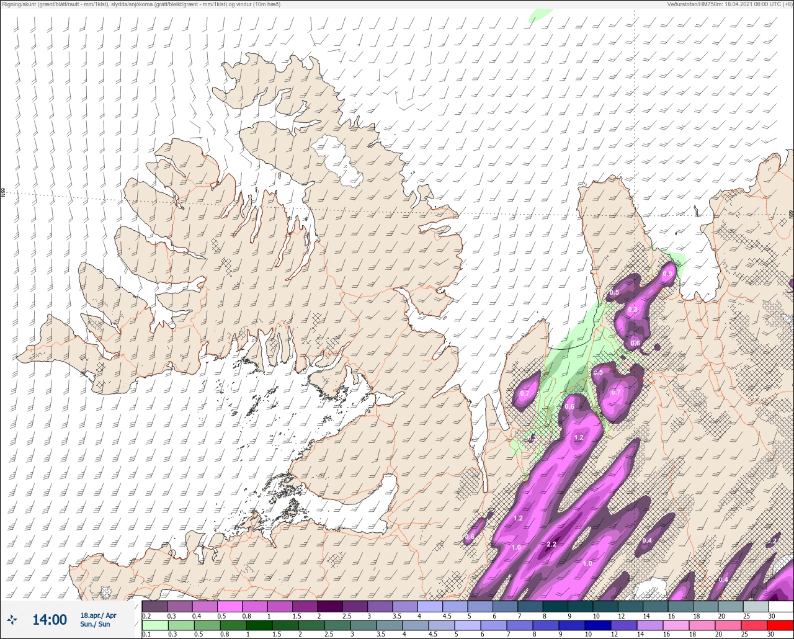Click the Veðurstofan logo icon beside 14:00
The width and height of the screenshot is (794, 639).
click(12, 620)
